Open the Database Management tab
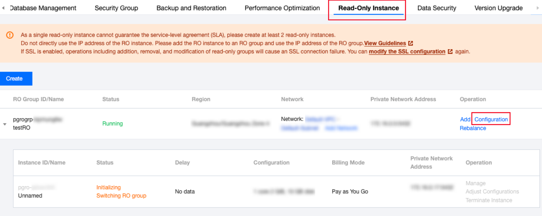 pyautogui.click(x=43, y=8)
